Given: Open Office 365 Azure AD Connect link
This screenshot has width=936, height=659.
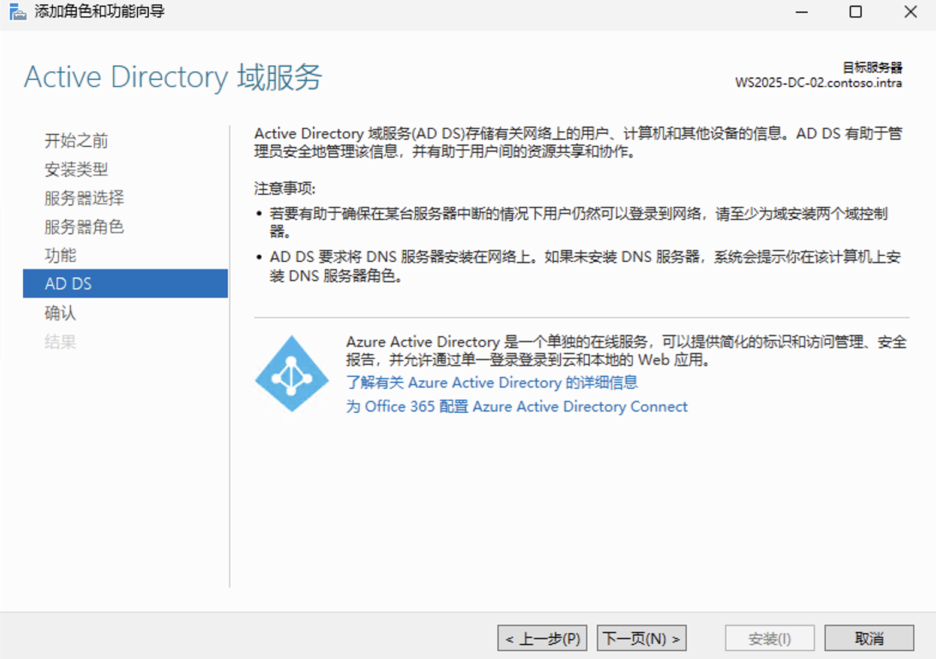Looking at the screenshot, I should [517, 406].
